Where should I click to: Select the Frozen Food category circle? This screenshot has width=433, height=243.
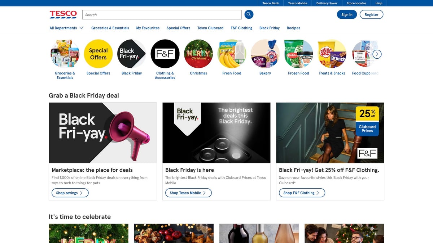[x=298, y=54]
